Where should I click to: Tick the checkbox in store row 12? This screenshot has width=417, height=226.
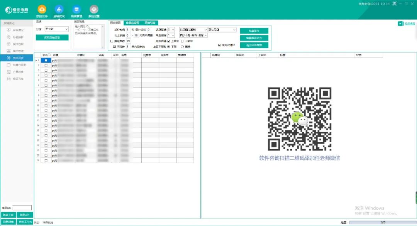[46, 116]
